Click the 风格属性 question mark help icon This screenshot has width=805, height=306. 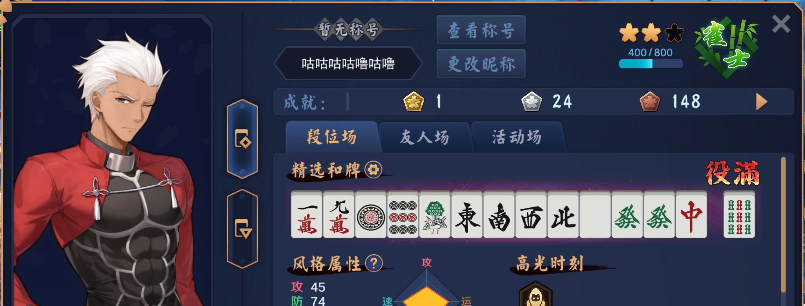[374, 263]
